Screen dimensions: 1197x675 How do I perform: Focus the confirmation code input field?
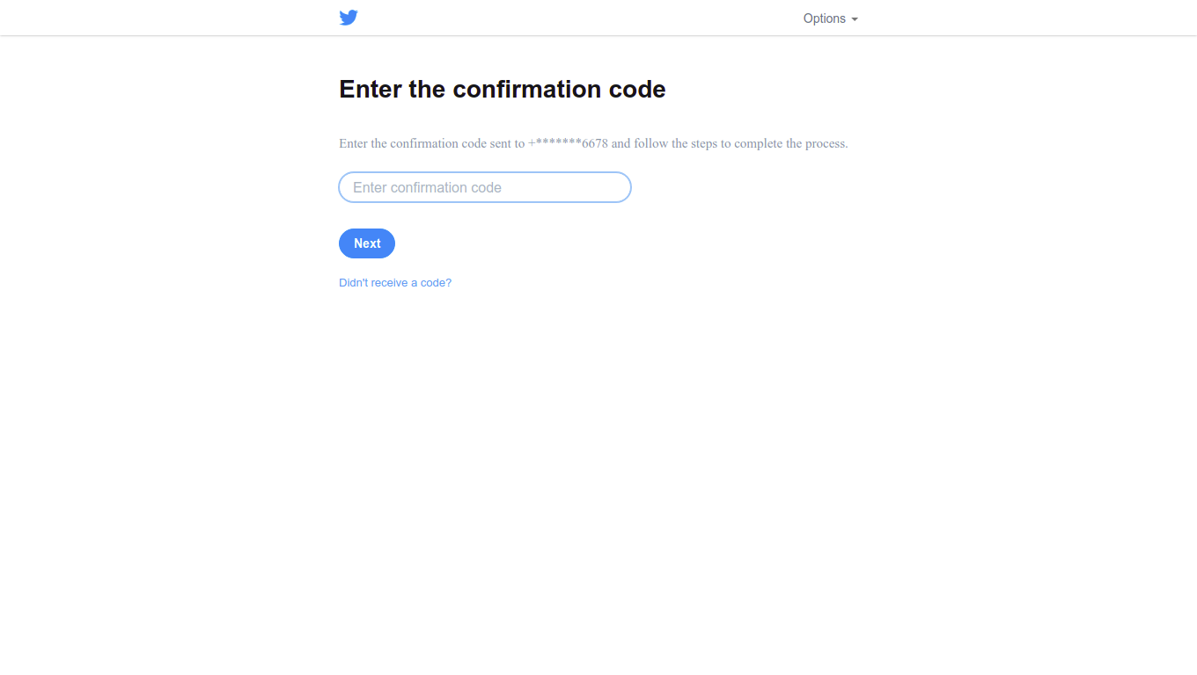pyautogui.click(x=484, y=187)
